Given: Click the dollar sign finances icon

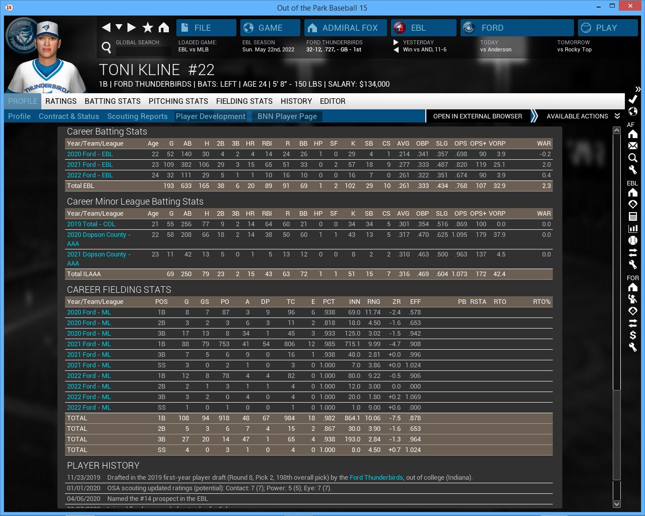Looking at the screenshot, I should coord(633,335).
